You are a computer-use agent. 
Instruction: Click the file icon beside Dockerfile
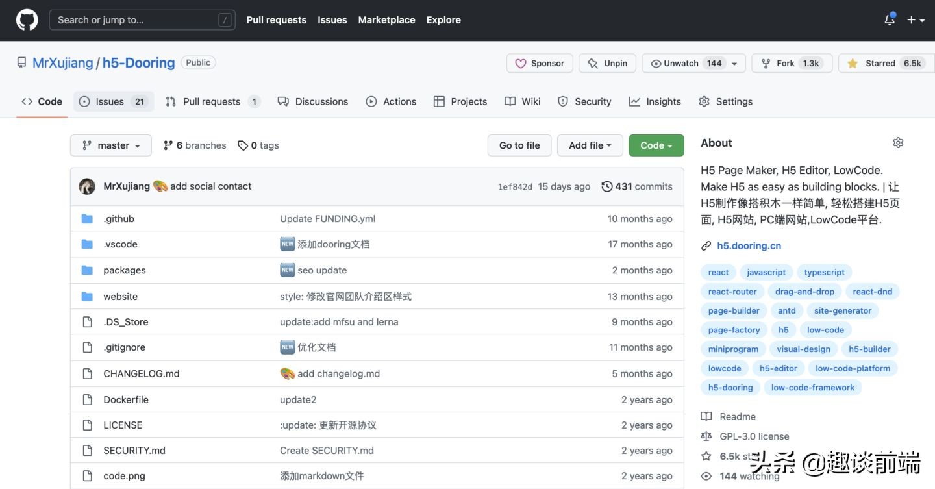click(x=87, y=399)
